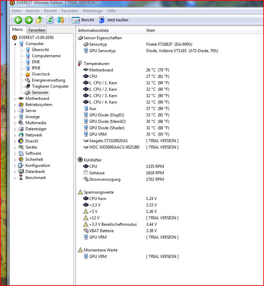This screenshot has width=264, height=286.
Task: Expand the Datenträger tree node
Action: coord(15,129)
